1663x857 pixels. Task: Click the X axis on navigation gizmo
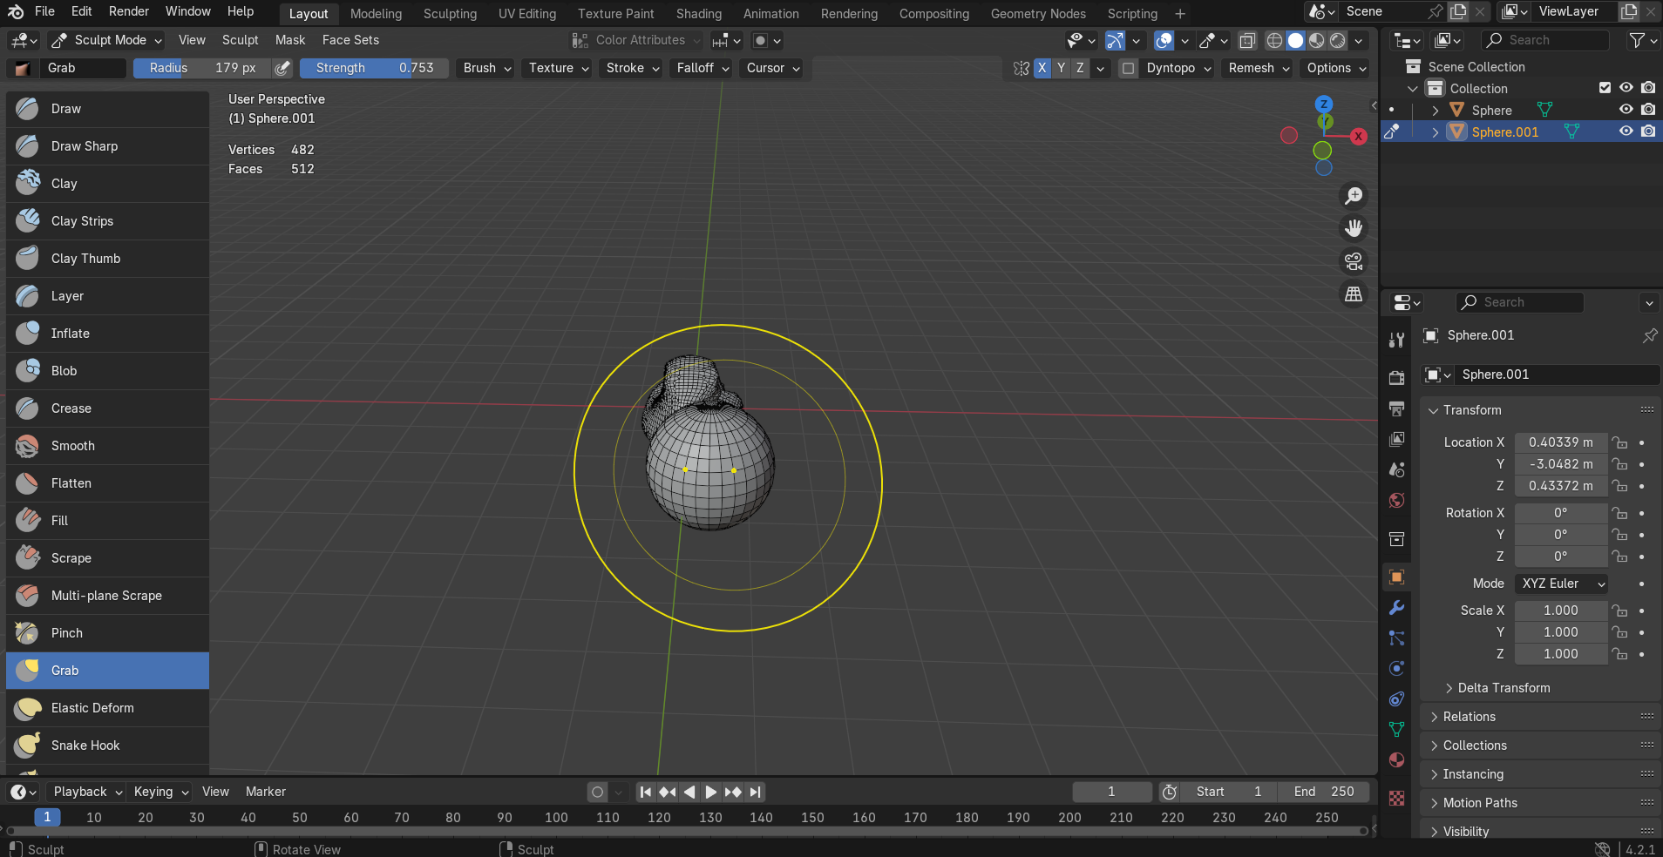1358,136
